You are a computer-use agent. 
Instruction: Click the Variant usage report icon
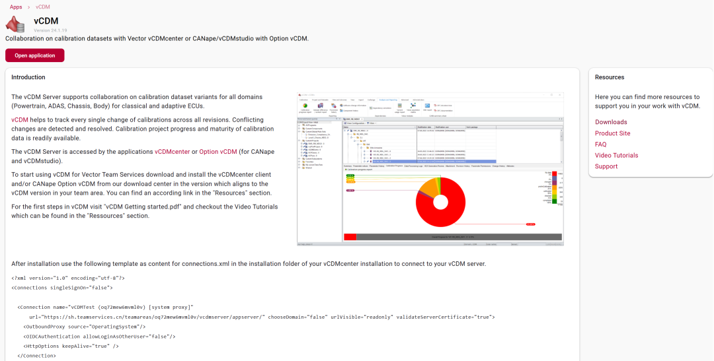tap(400, 106)
